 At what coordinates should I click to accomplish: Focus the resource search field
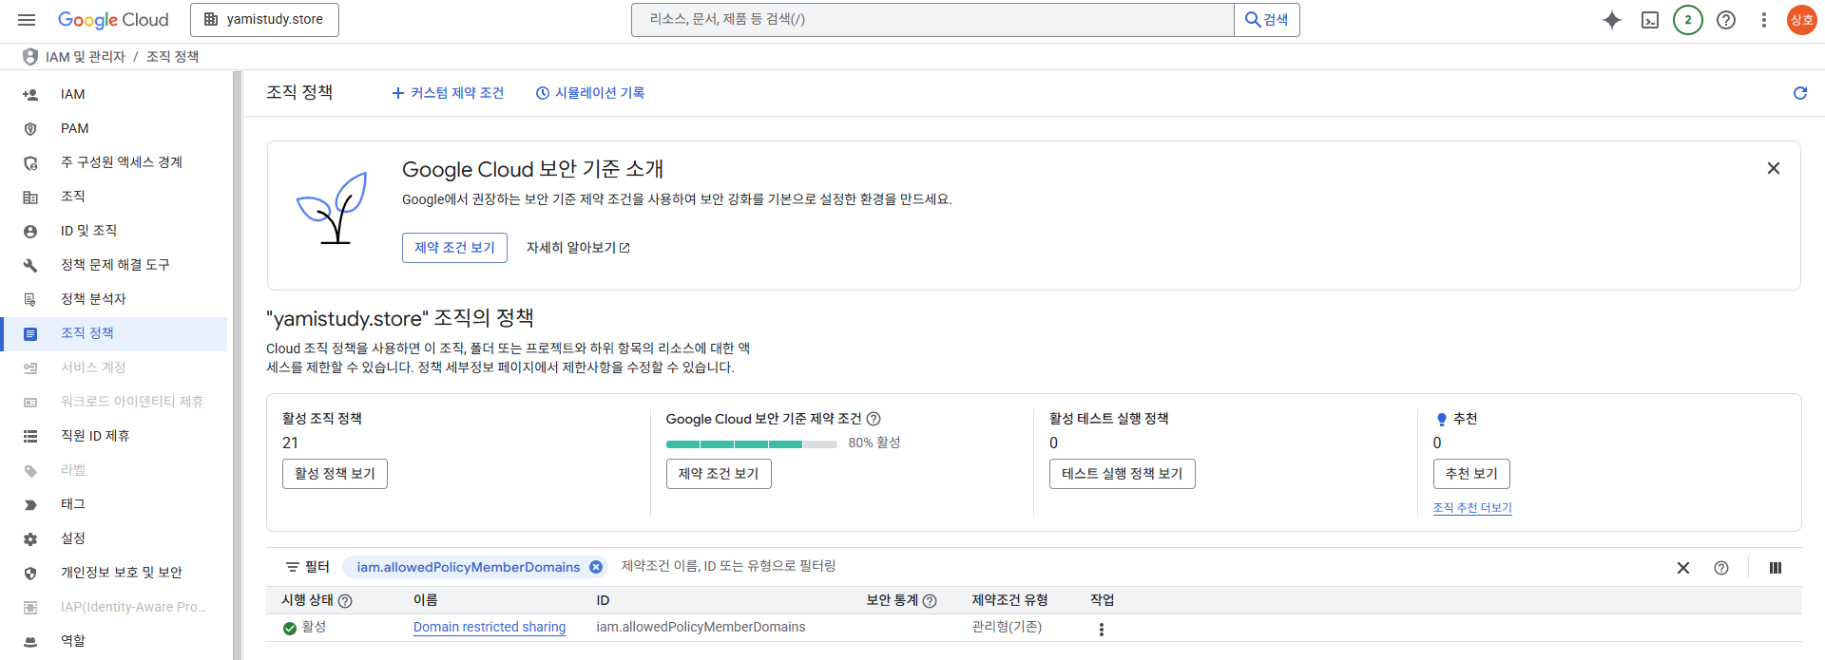[932, 20]
